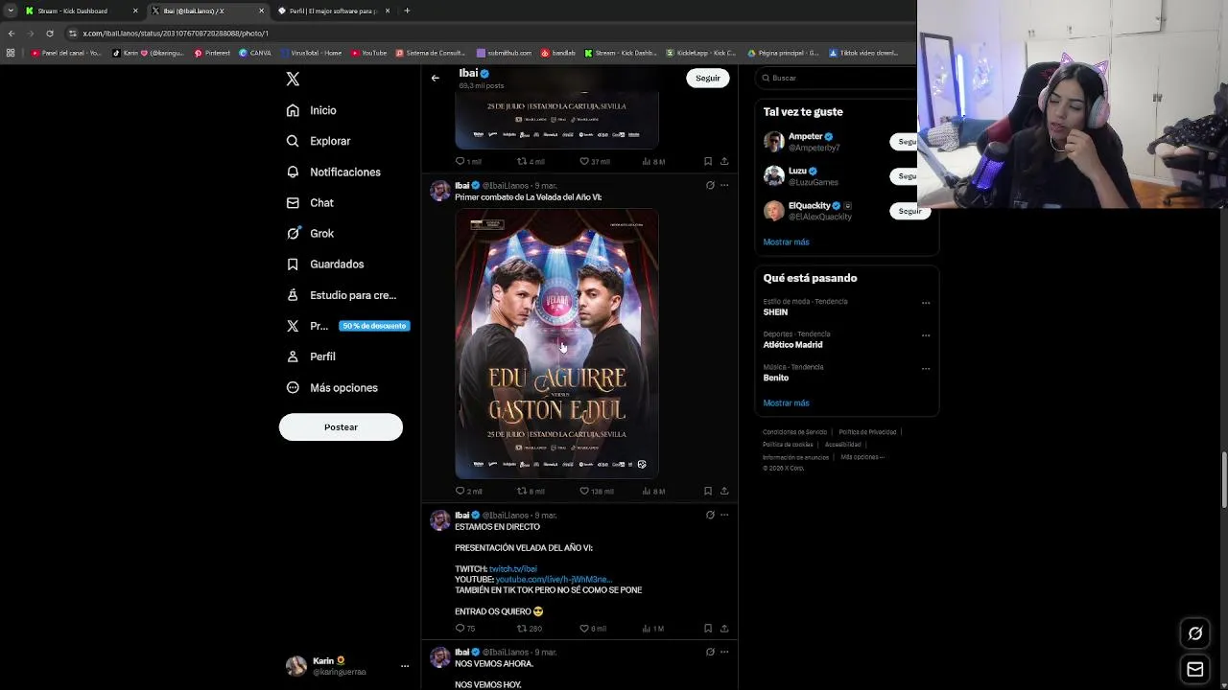Screen dimensions: 1228x690
Task: Open more options for Benito trend
Action: (x=926, y=368)
